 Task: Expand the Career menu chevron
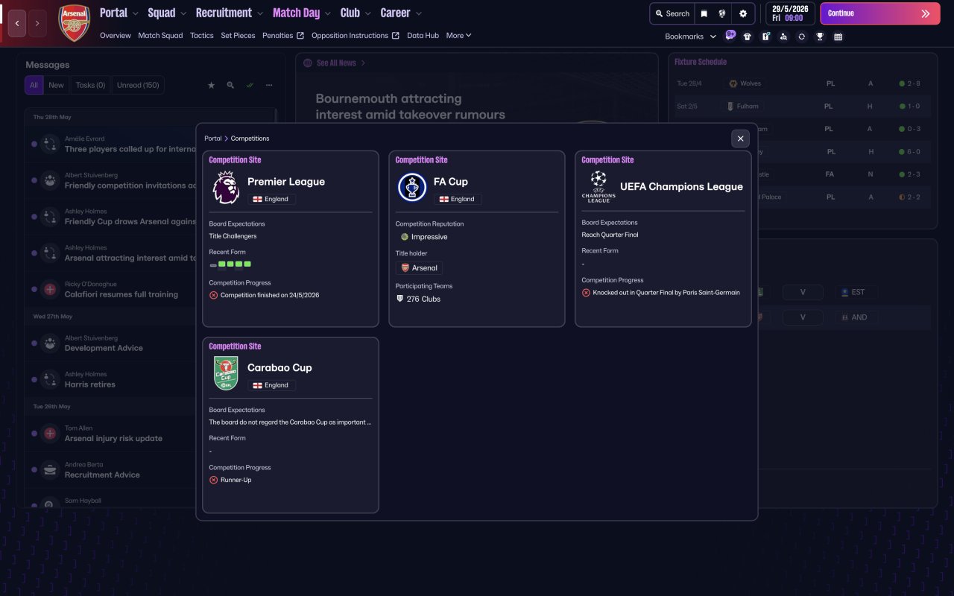(x=419, y=13)
